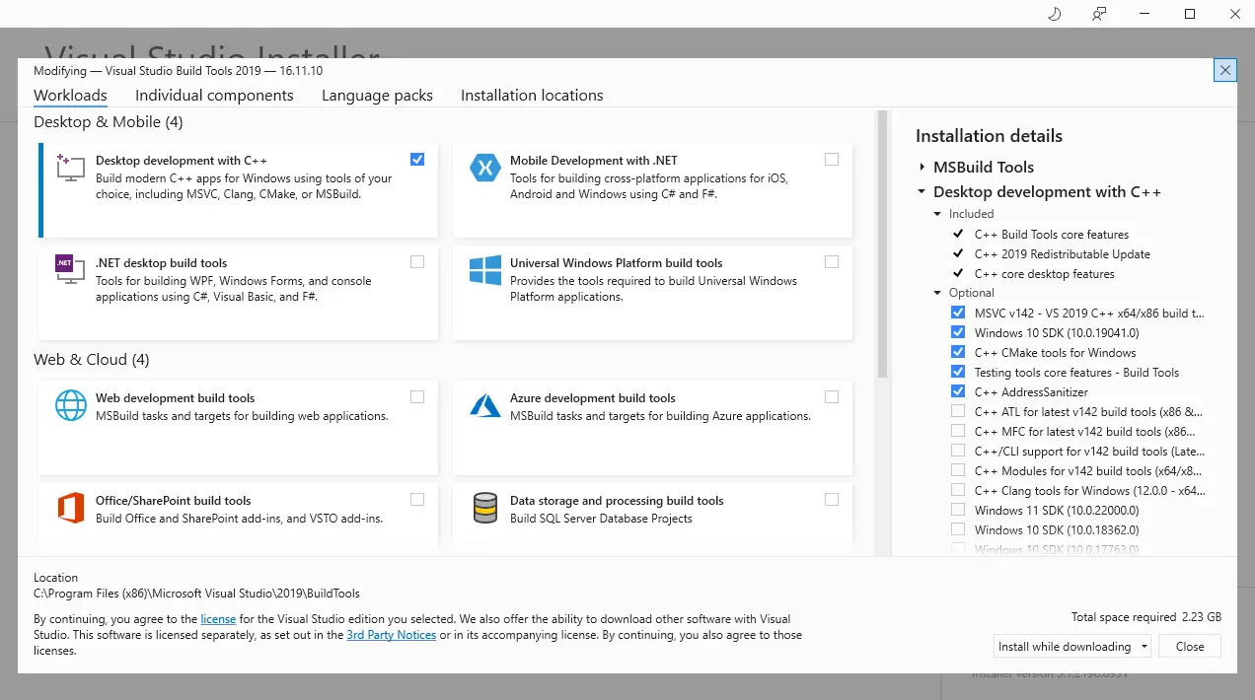Expand the MSBuild Tools installation details

pyautogui.click(x=922, y=167)
